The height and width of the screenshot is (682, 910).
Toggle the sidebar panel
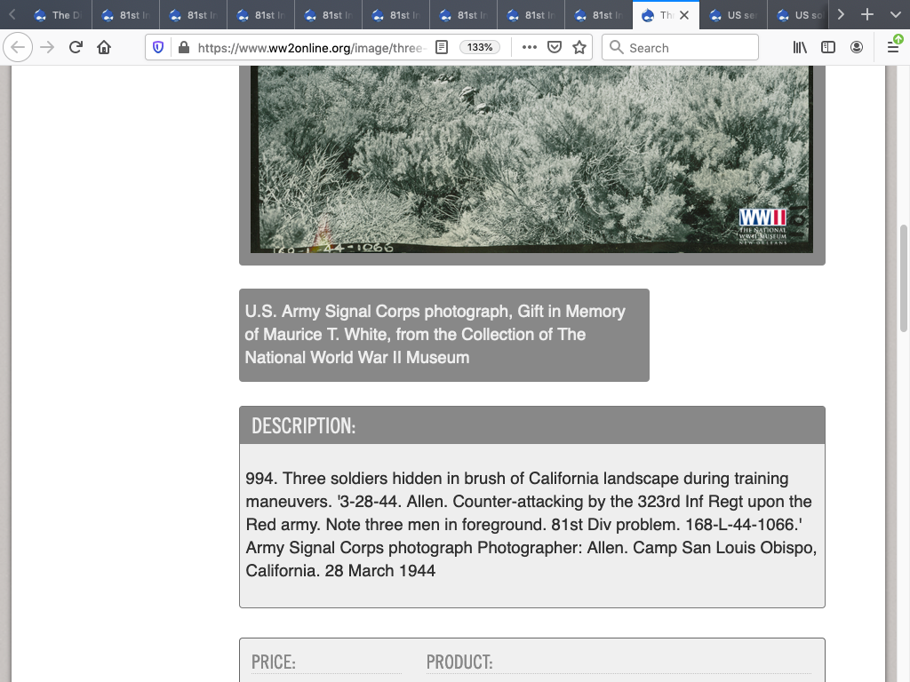(x=828, y=48)
